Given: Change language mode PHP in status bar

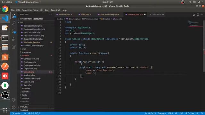Looking at the screenshot, I should 181,113.
